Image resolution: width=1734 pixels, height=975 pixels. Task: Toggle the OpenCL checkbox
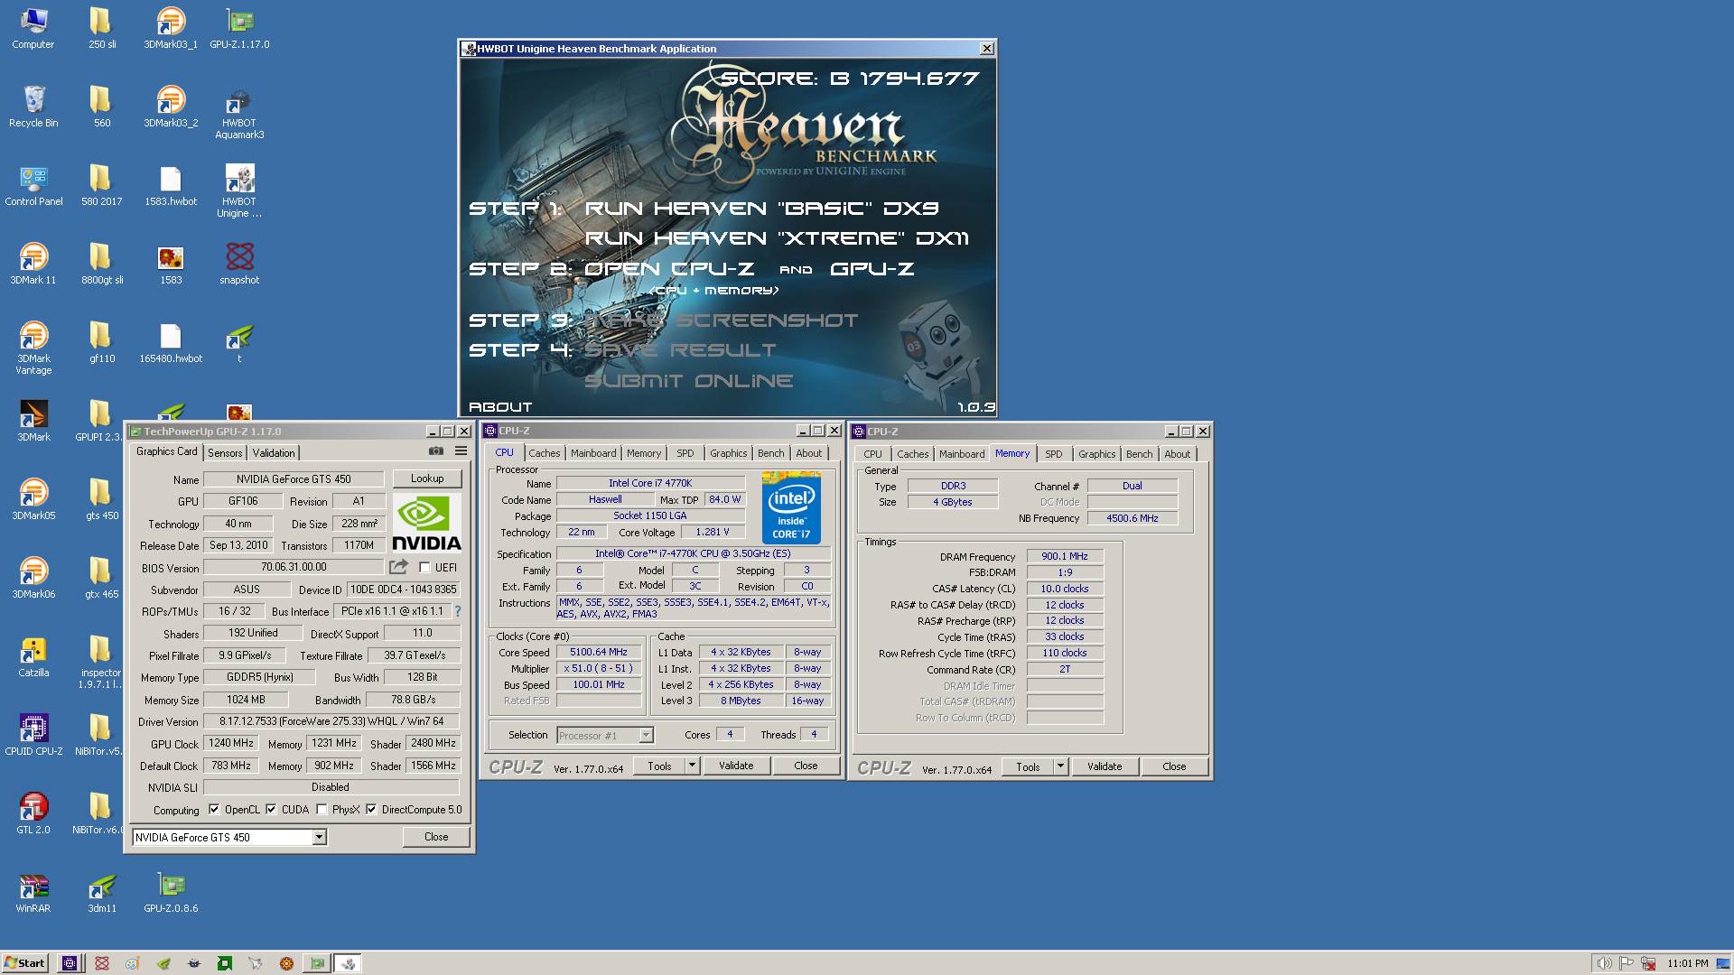point(214,810)
